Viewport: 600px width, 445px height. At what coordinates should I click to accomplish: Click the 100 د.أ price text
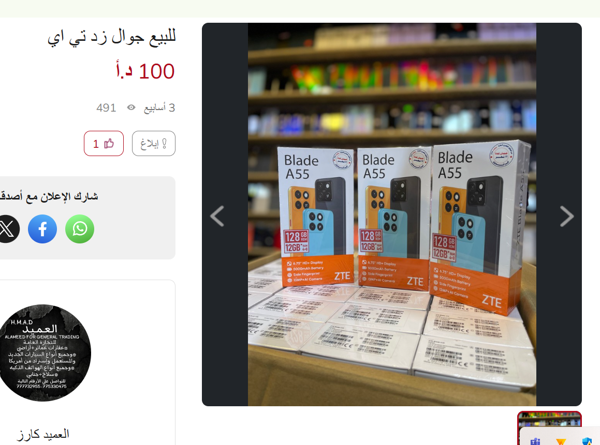(145, 71)
